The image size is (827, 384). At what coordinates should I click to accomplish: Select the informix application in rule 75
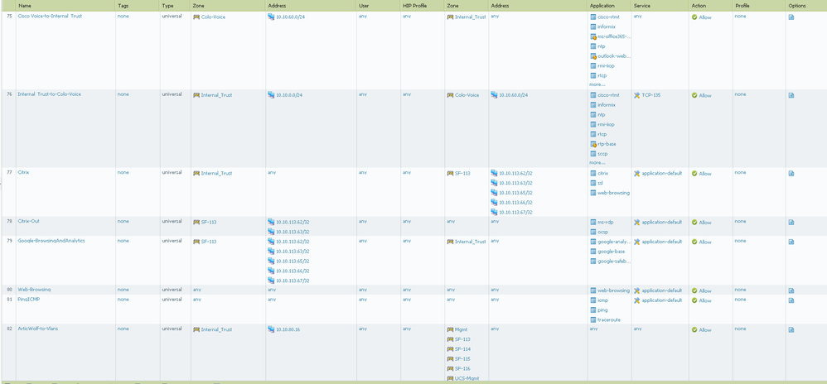(607, 26)
